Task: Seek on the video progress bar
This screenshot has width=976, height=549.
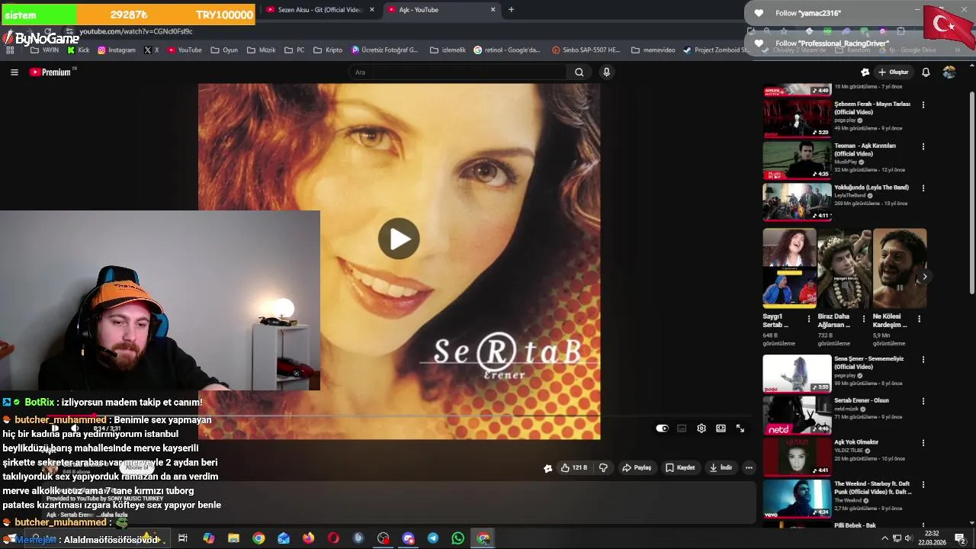Action: [399, 416]
